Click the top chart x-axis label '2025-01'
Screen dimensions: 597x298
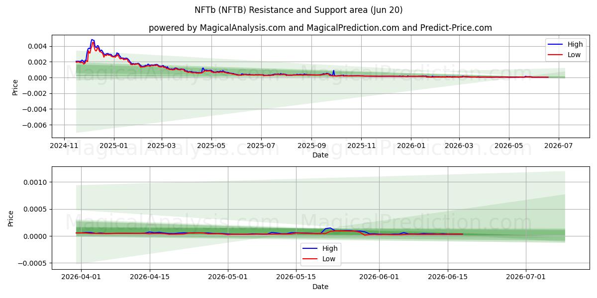coord(114,146)
